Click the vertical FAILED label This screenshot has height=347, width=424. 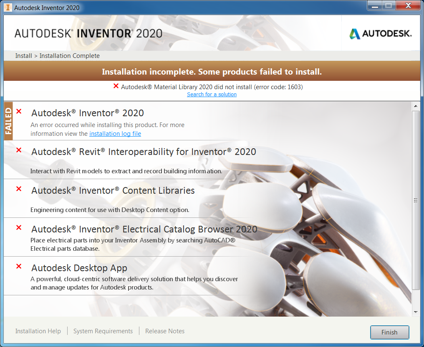8,121
